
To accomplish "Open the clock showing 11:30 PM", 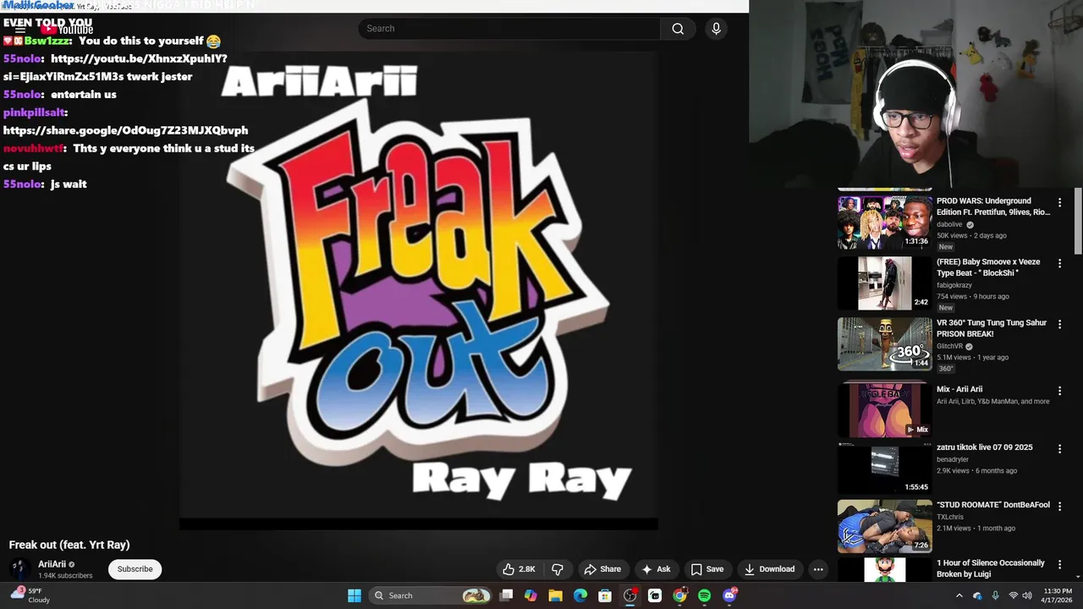I will pos(1058,595).
